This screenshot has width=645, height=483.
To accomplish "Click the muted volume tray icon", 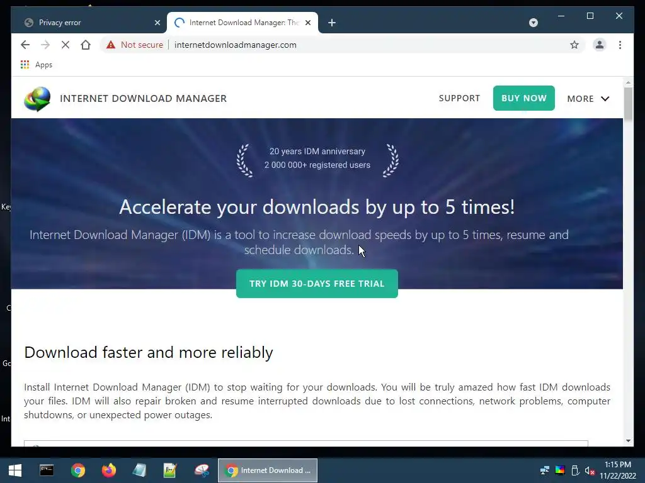I will pos(590,470).
